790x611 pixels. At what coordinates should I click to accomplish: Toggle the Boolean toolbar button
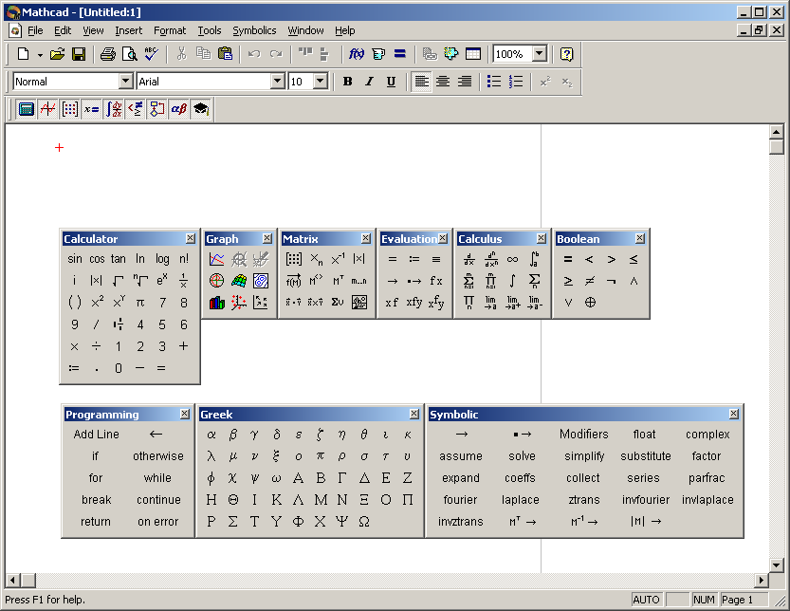click(136, 109)
